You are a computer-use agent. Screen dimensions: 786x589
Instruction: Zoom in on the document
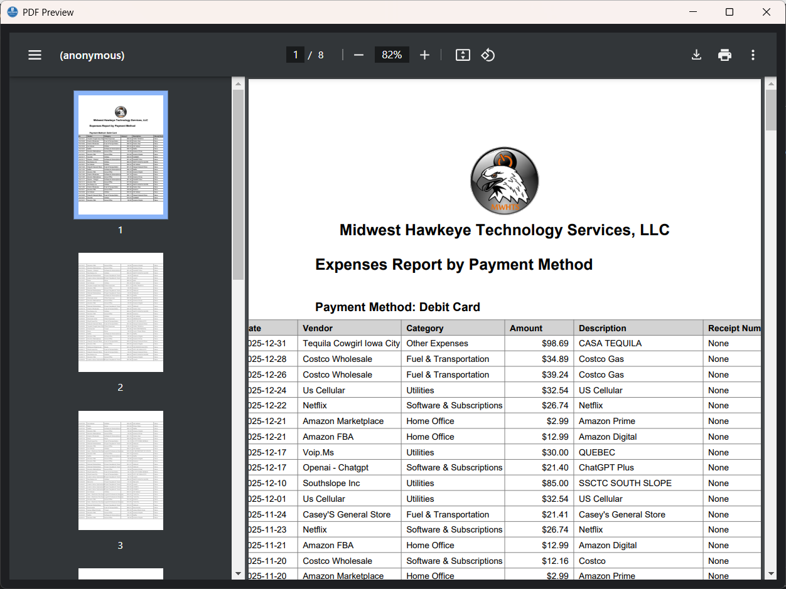click(425, 55)
